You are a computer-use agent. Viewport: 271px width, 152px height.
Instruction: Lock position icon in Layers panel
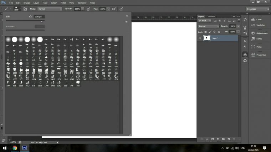(214, 32)
